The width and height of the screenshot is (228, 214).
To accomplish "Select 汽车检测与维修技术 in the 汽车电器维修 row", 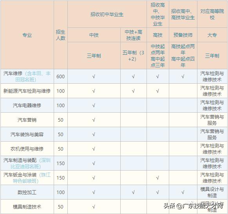I will pos(212,105).
